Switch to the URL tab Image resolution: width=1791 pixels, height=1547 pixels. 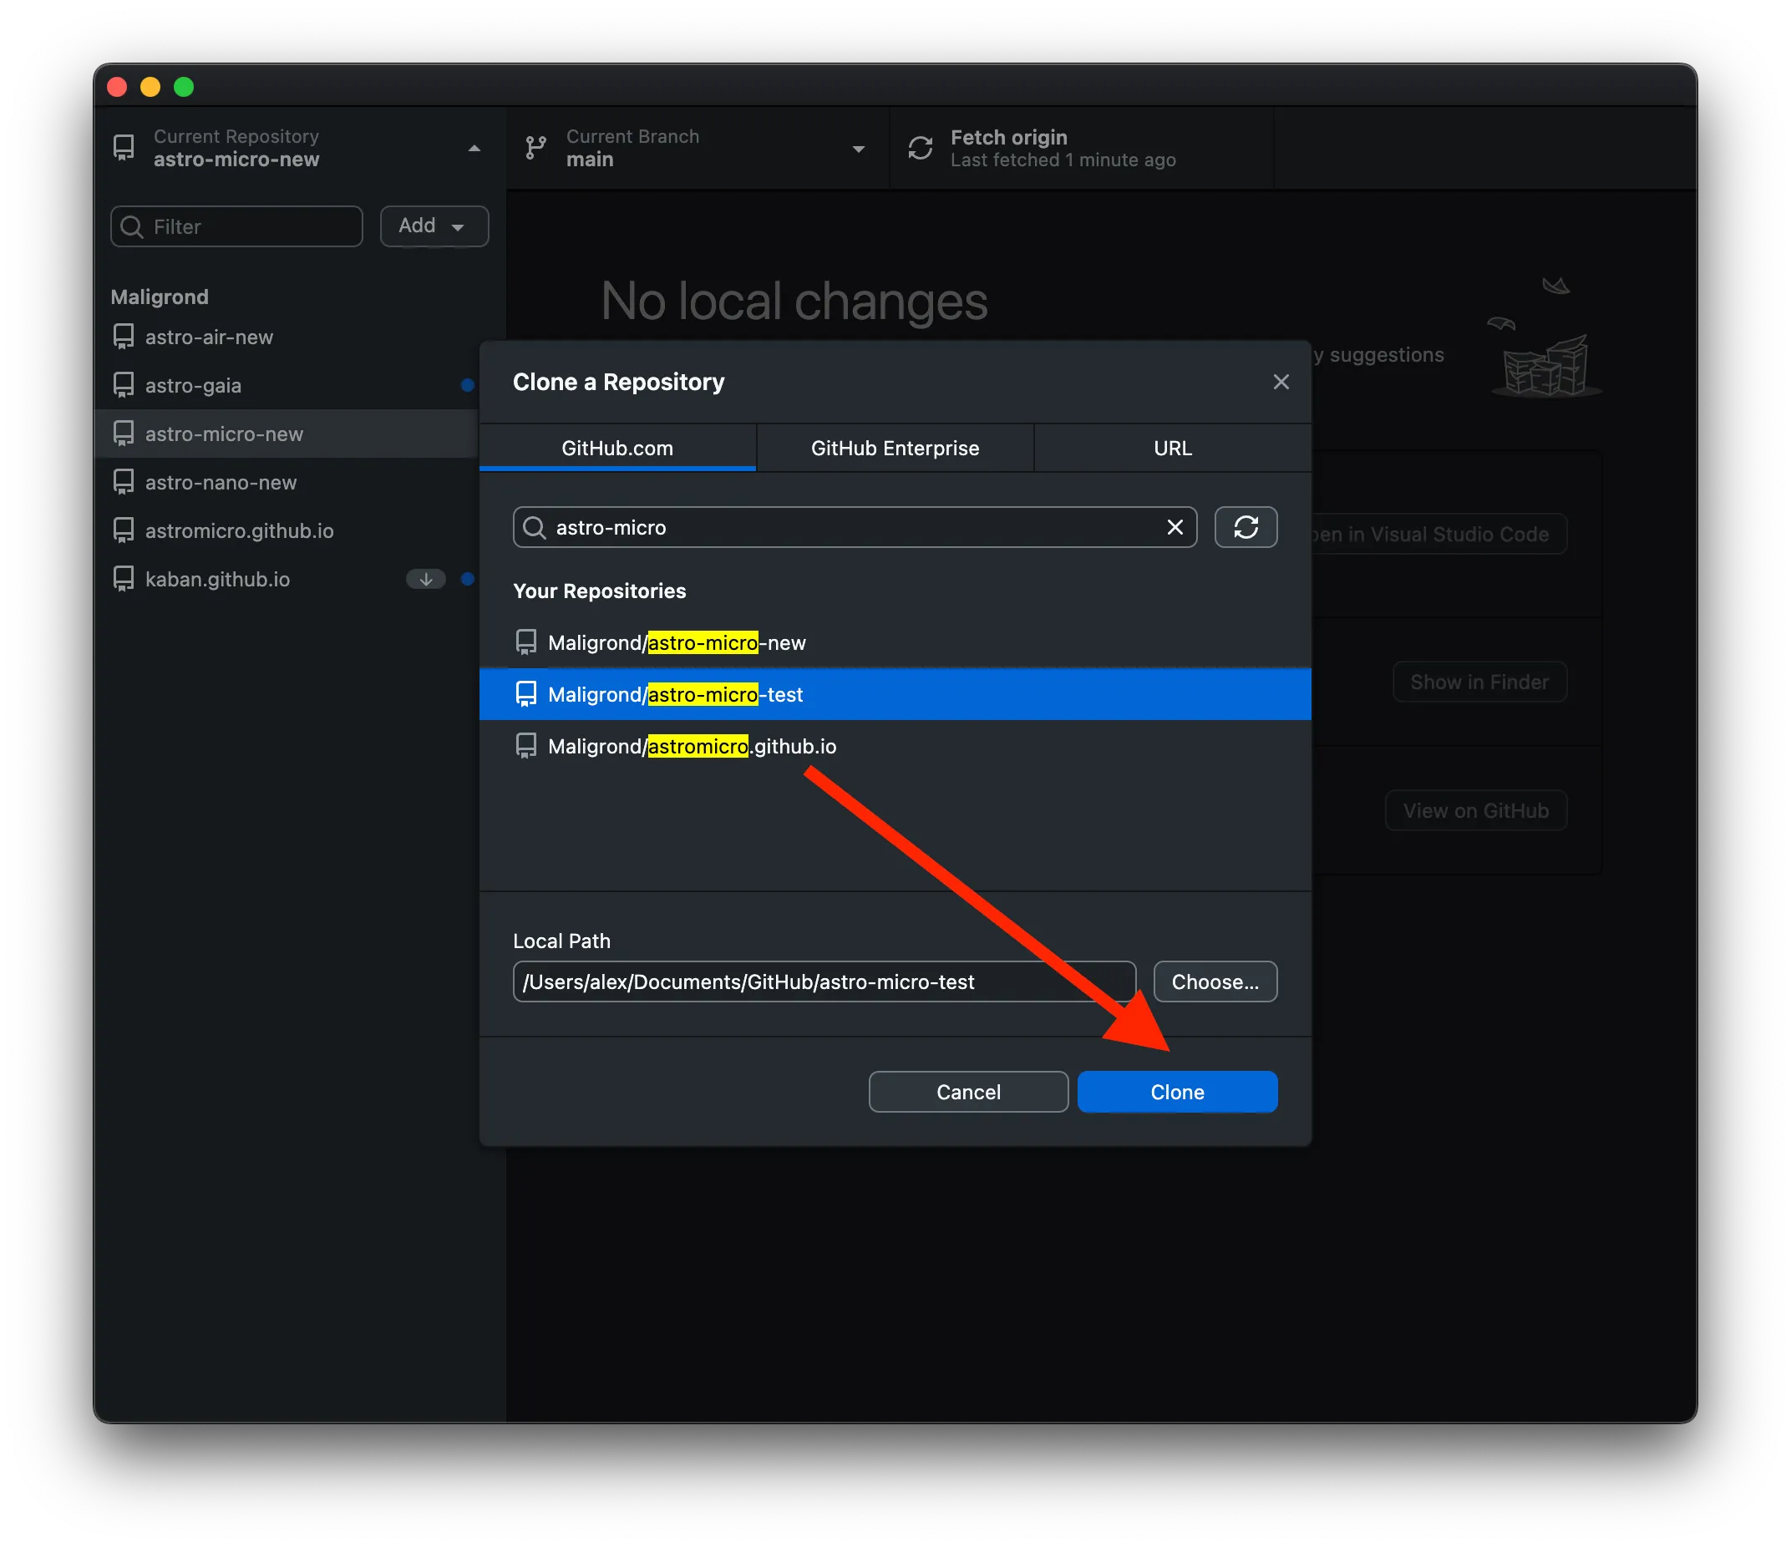coord(1172,448)
